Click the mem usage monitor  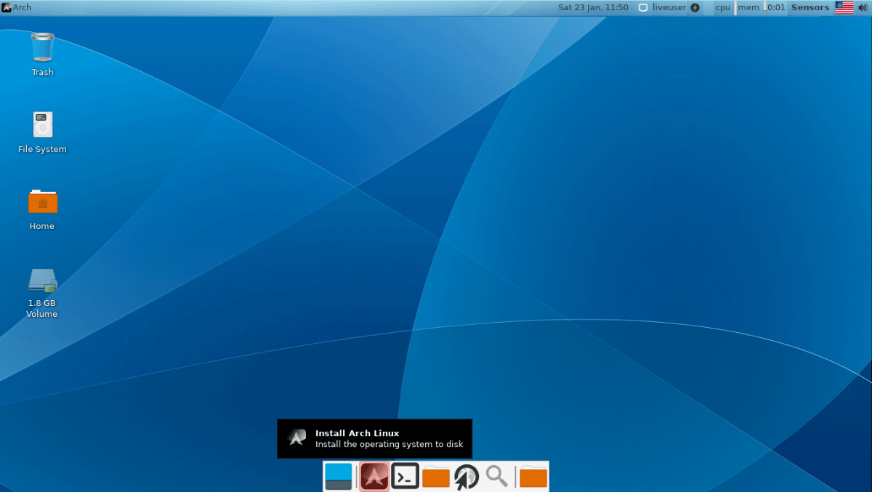pos(748,7)
